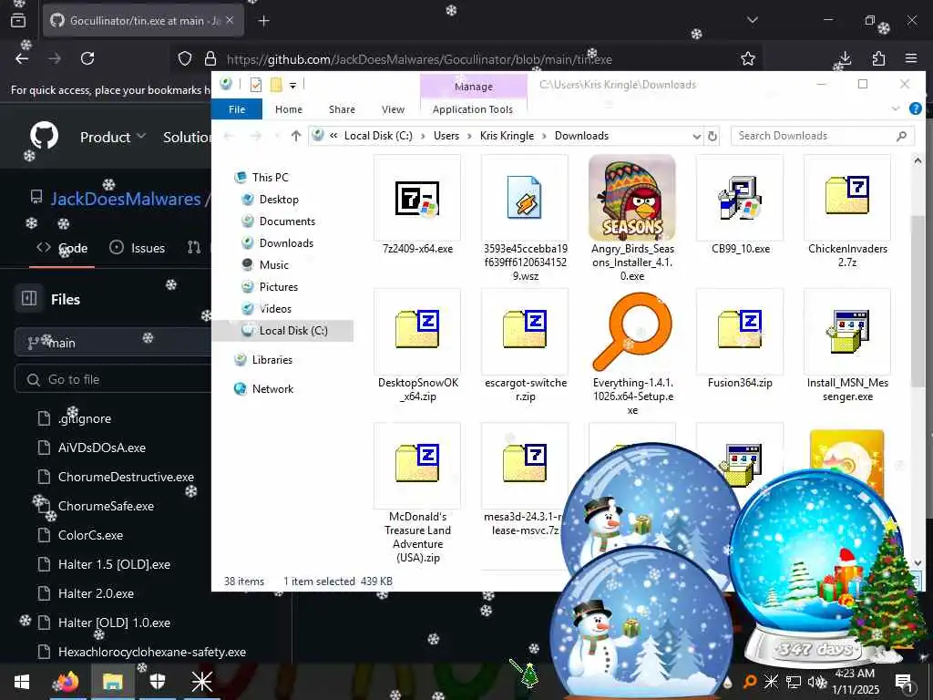Click the Explorer vertical scrollbar thumb

coord(918,301)
